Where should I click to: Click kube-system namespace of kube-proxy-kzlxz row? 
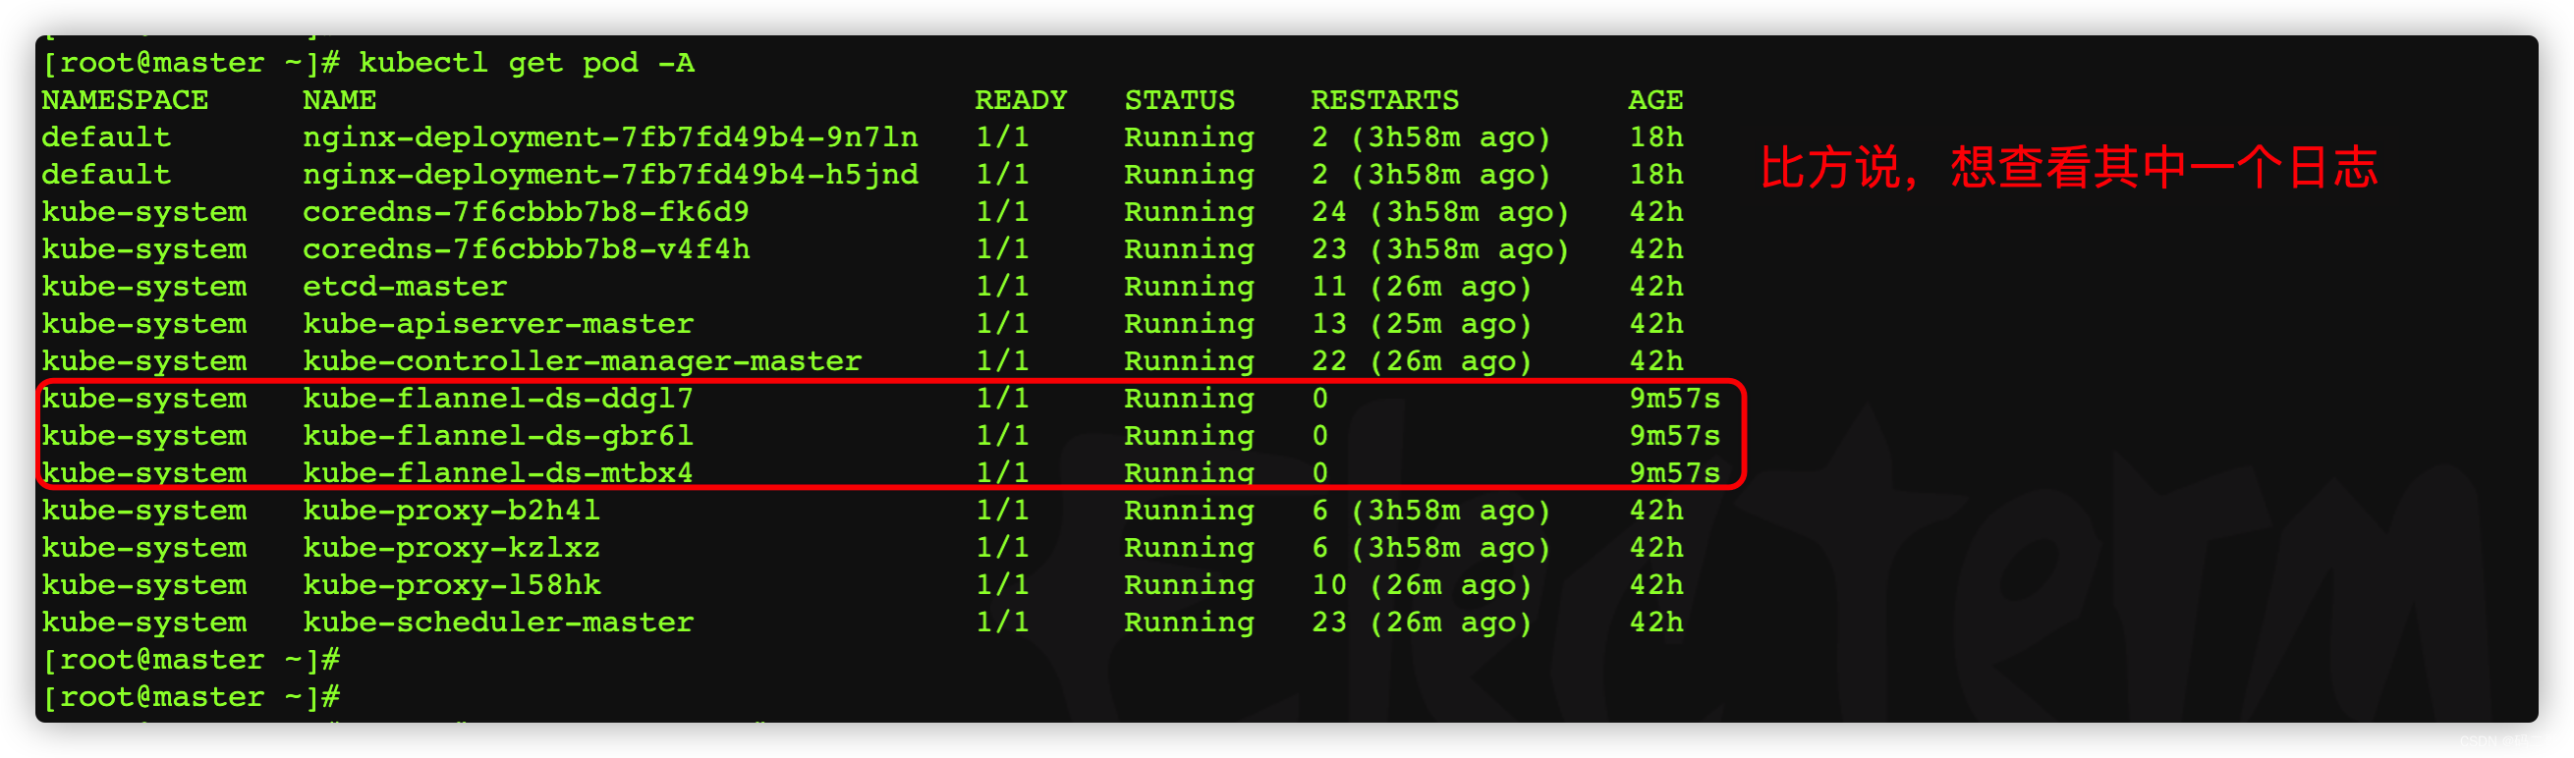tap(143, 548)
